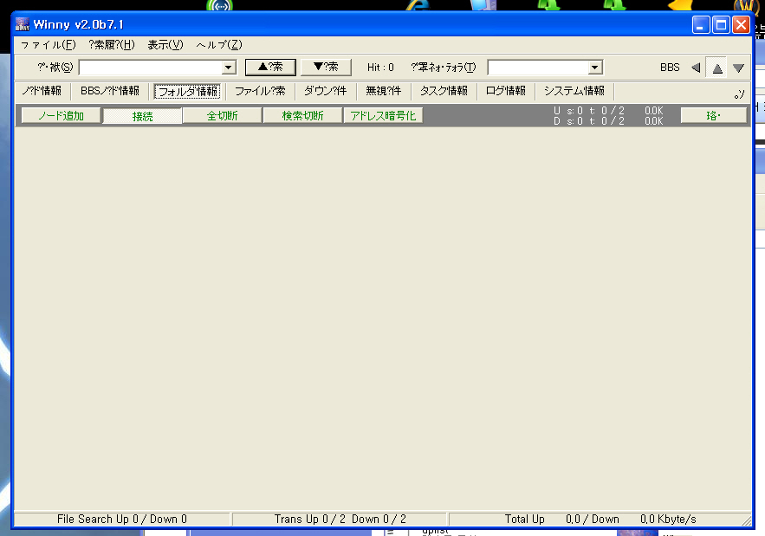Open the ファイル(F) menu
This screenshot has width=765, height=536.
[x=48, y=45]
